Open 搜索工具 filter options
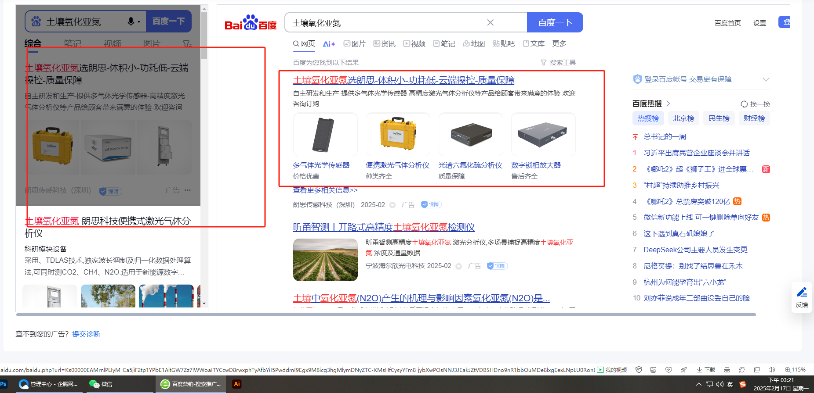 pos(558,63)
